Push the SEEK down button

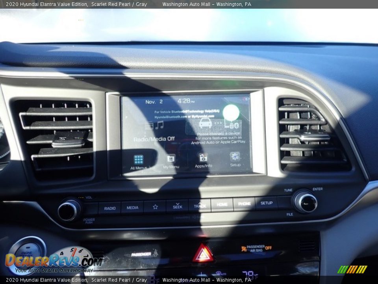coord(178,206)
